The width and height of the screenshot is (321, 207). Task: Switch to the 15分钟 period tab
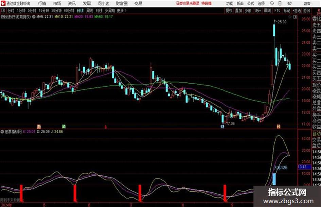(x=44, y=11)
